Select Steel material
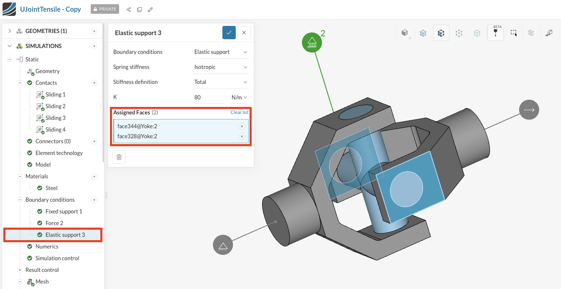 coord(51,188)
